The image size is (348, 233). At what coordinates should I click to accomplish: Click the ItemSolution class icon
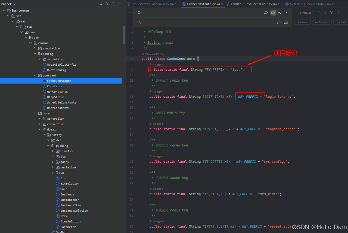(x=58, y=221)
